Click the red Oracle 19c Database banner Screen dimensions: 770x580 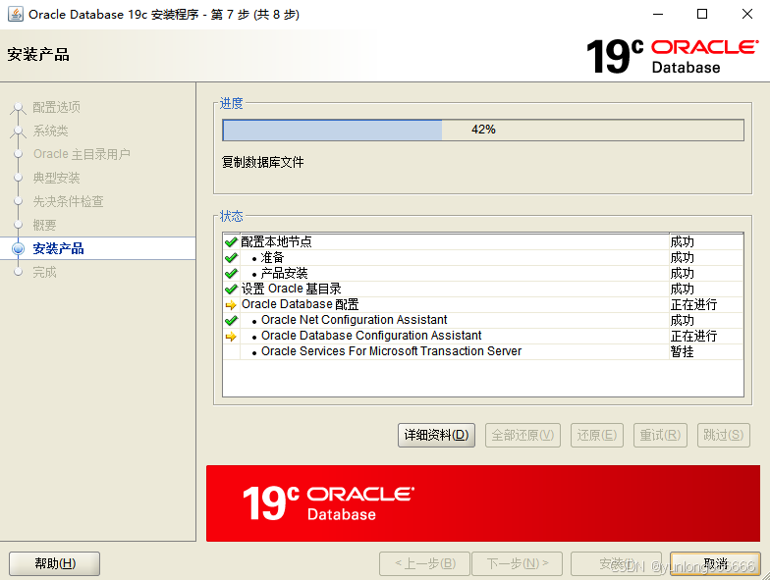click(x=483, y=503)
